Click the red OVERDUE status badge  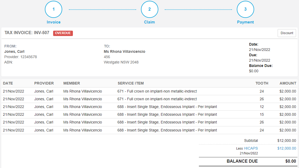point(63,33)
